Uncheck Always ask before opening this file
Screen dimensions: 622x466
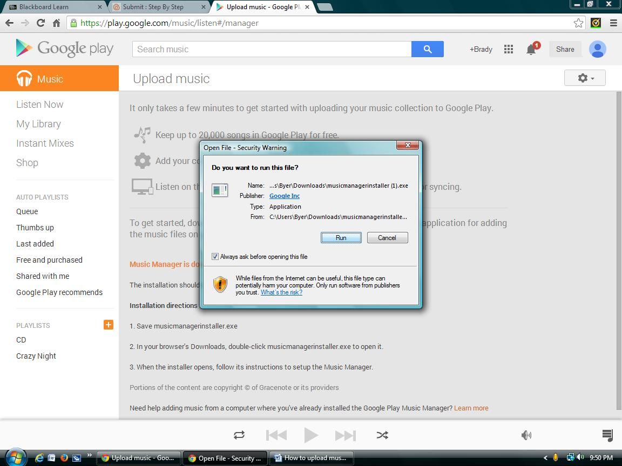point(215,256)
